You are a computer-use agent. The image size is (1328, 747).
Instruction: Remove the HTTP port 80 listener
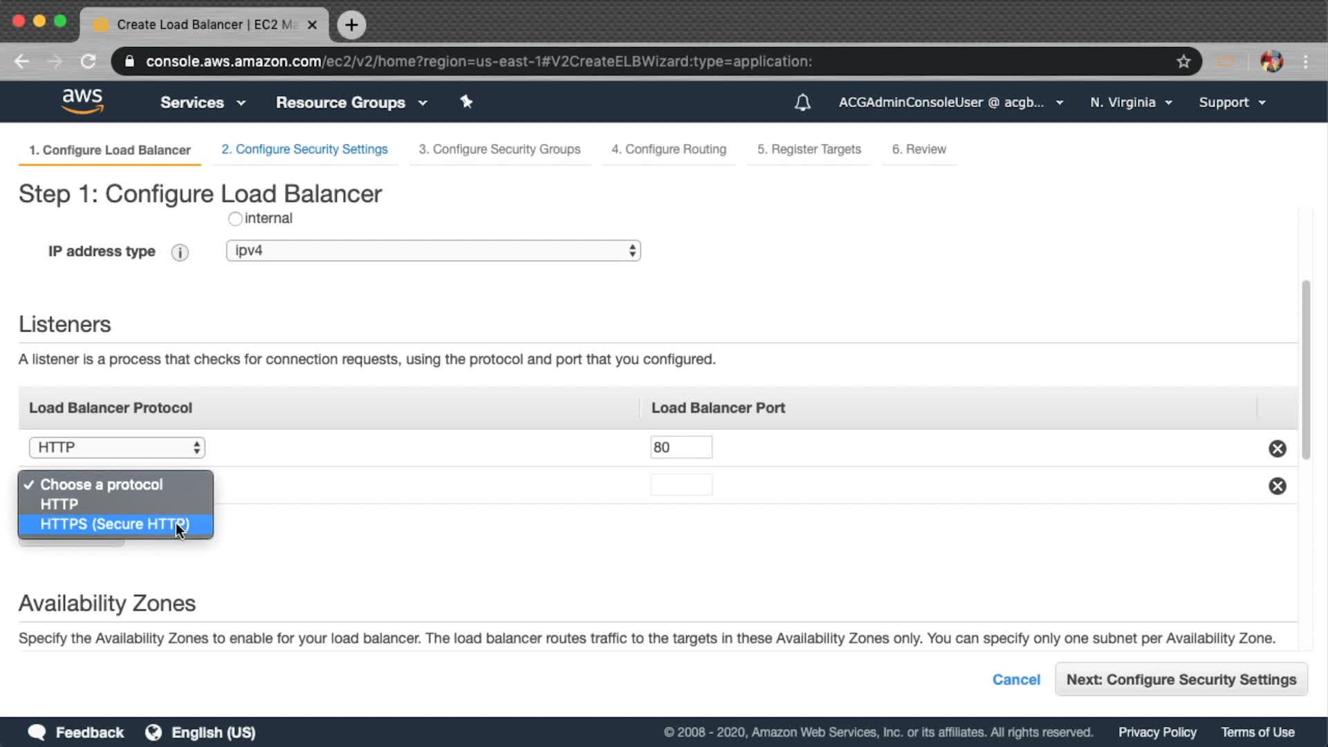coord(1277,448)
